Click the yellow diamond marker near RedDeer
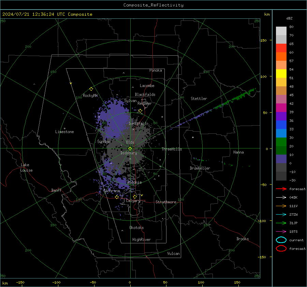Screen dimensions: 307x287 click(x=140, y=111)
